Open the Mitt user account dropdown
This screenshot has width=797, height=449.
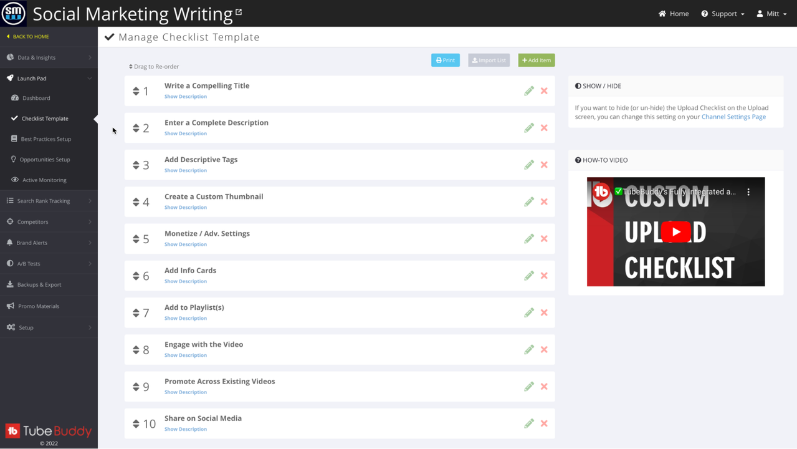pos(771,14)
